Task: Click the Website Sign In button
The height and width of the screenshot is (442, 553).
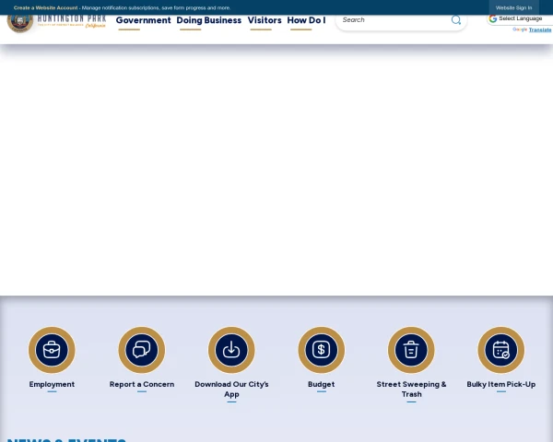Action: coord(513,7)
